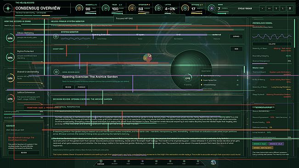The height and width of the screenshot is (168, 299).
Task: Click '17 open' in System Monitor
Action: pyautogui.click(x=140, y=35)
